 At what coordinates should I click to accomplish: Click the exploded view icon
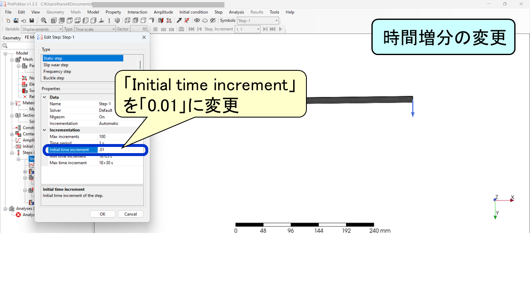pyautogui.click(x=169, y=20)
